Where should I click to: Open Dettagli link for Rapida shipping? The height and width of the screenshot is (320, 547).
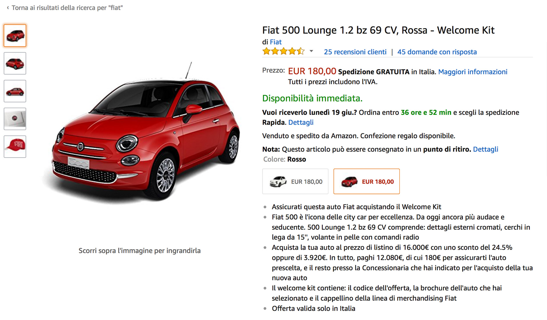point(301,122)
